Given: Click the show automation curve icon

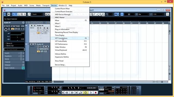Looking at the screenshot, I should point(29,14).
